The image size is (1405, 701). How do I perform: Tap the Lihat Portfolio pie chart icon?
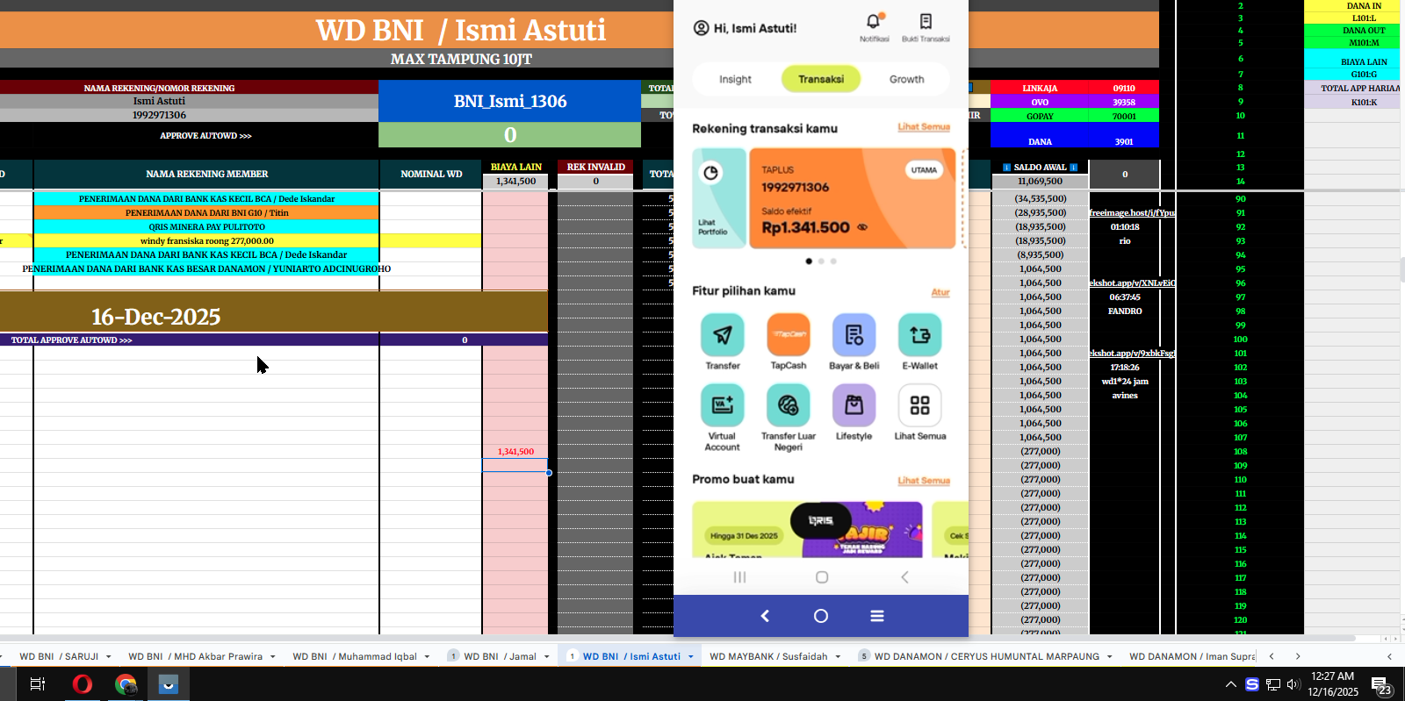tap(711, 173)
